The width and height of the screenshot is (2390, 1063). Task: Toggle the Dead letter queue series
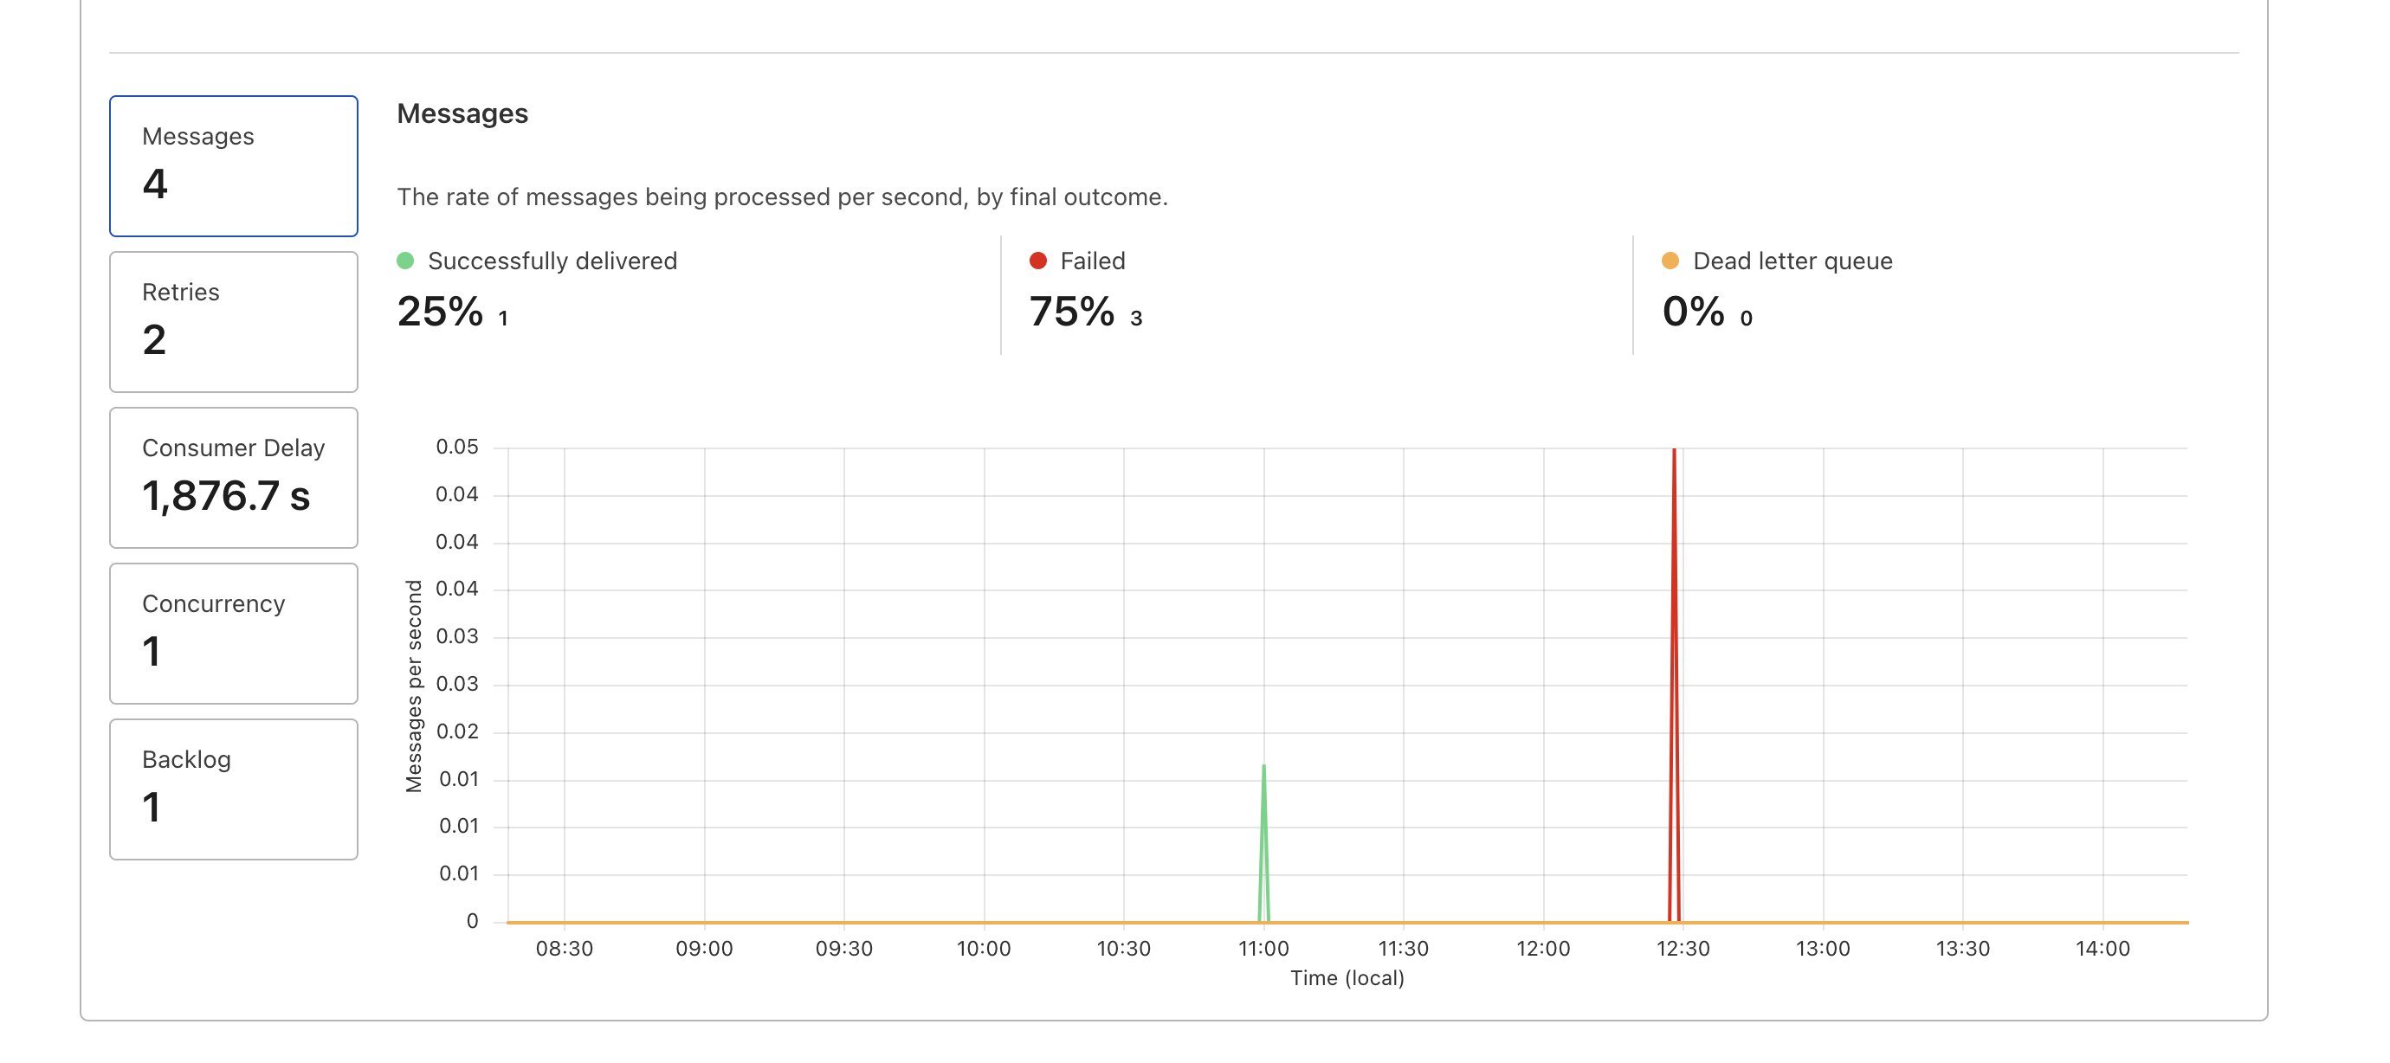pos(1792,261)
